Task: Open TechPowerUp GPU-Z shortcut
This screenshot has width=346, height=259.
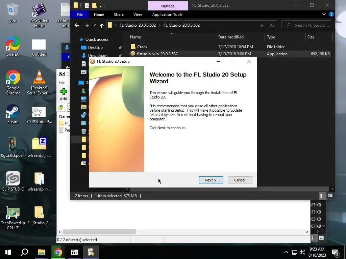Action: (x=13, y=218)
